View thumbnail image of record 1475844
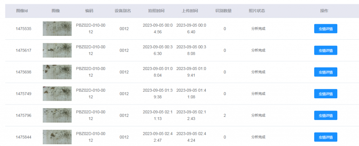Viewport: 359px width, 146px height. [x=57, y=137]
